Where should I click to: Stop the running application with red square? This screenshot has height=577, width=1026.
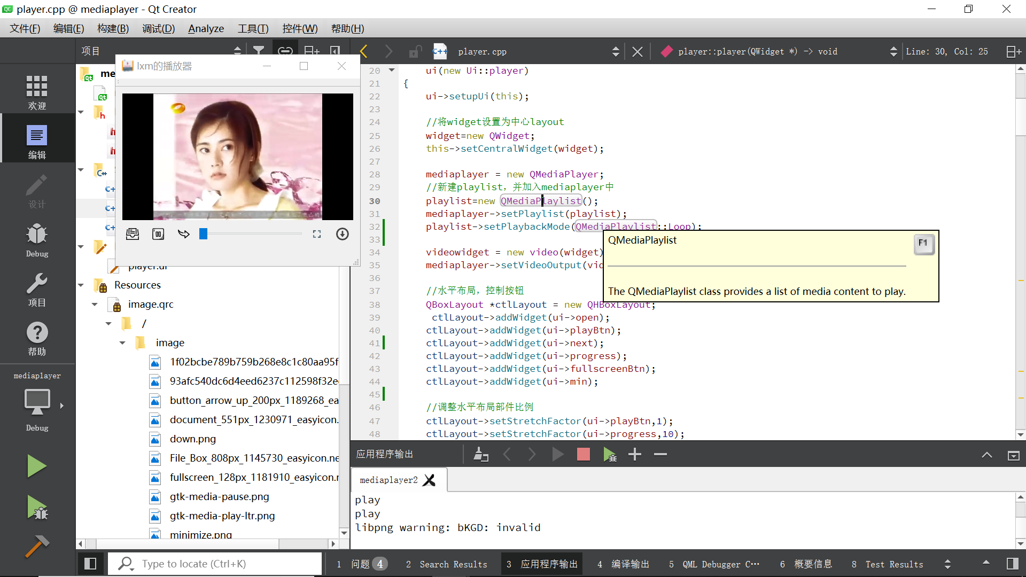[583, 455]
